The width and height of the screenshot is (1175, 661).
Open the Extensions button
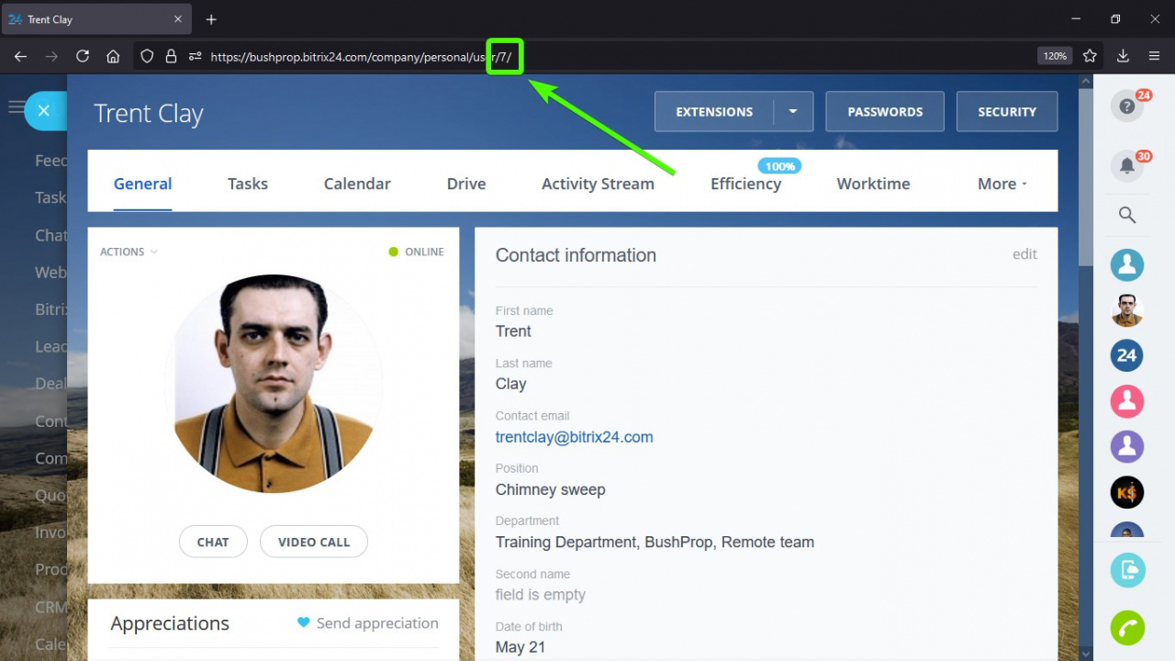click(x=714, y=112)
